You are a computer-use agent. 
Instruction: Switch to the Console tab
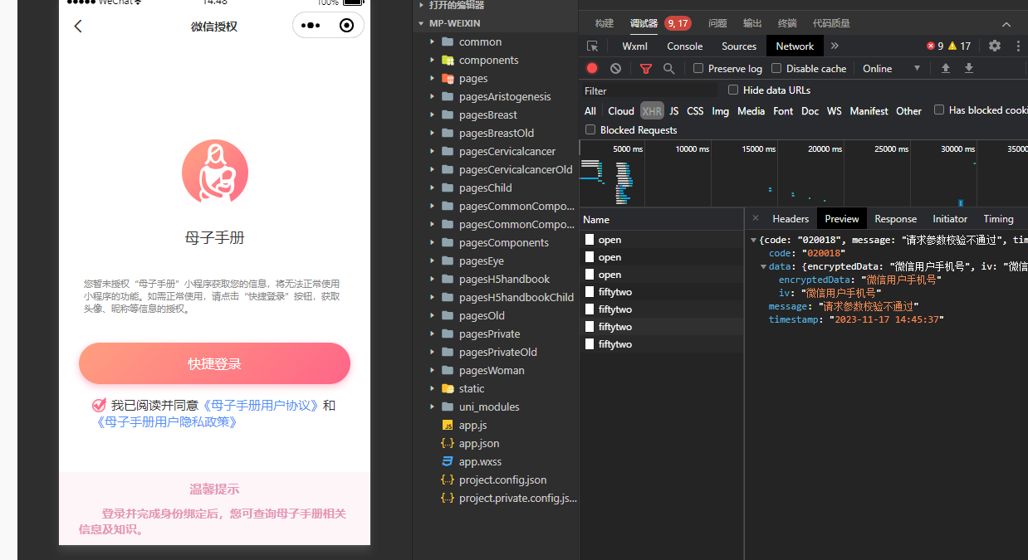click(x=685, y=46)
